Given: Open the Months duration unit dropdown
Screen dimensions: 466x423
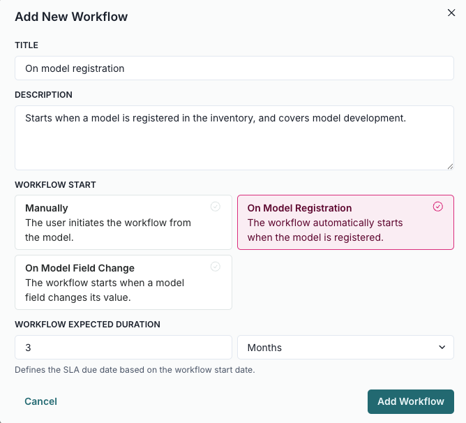Looking at the screenshot, I should tap(345, 348).
